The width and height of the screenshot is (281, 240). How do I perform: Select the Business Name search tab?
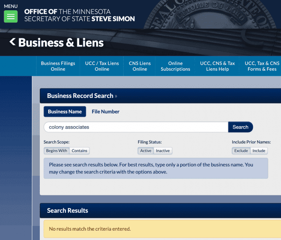pyautogui.click(x=65, y=112)
